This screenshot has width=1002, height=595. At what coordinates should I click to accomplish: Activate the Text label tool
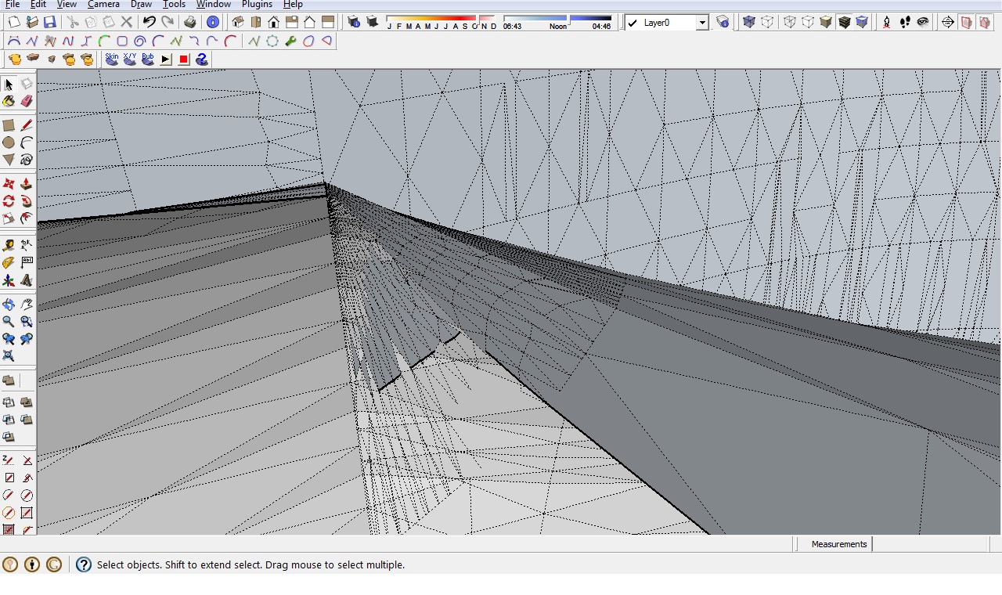coord(27,262)
